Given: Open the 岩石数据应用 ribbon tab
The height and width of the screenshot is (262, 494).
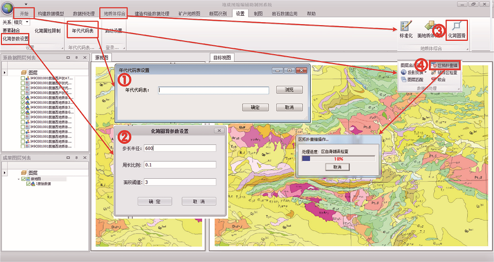Looking at the screenshot, I should click(285, 13).
